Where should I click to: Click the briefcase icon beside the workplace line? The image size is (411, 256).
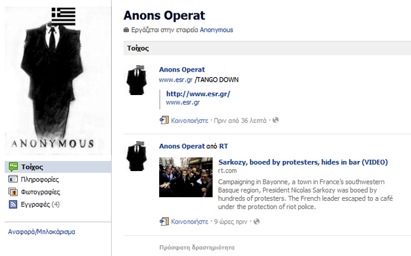(126, 30)
